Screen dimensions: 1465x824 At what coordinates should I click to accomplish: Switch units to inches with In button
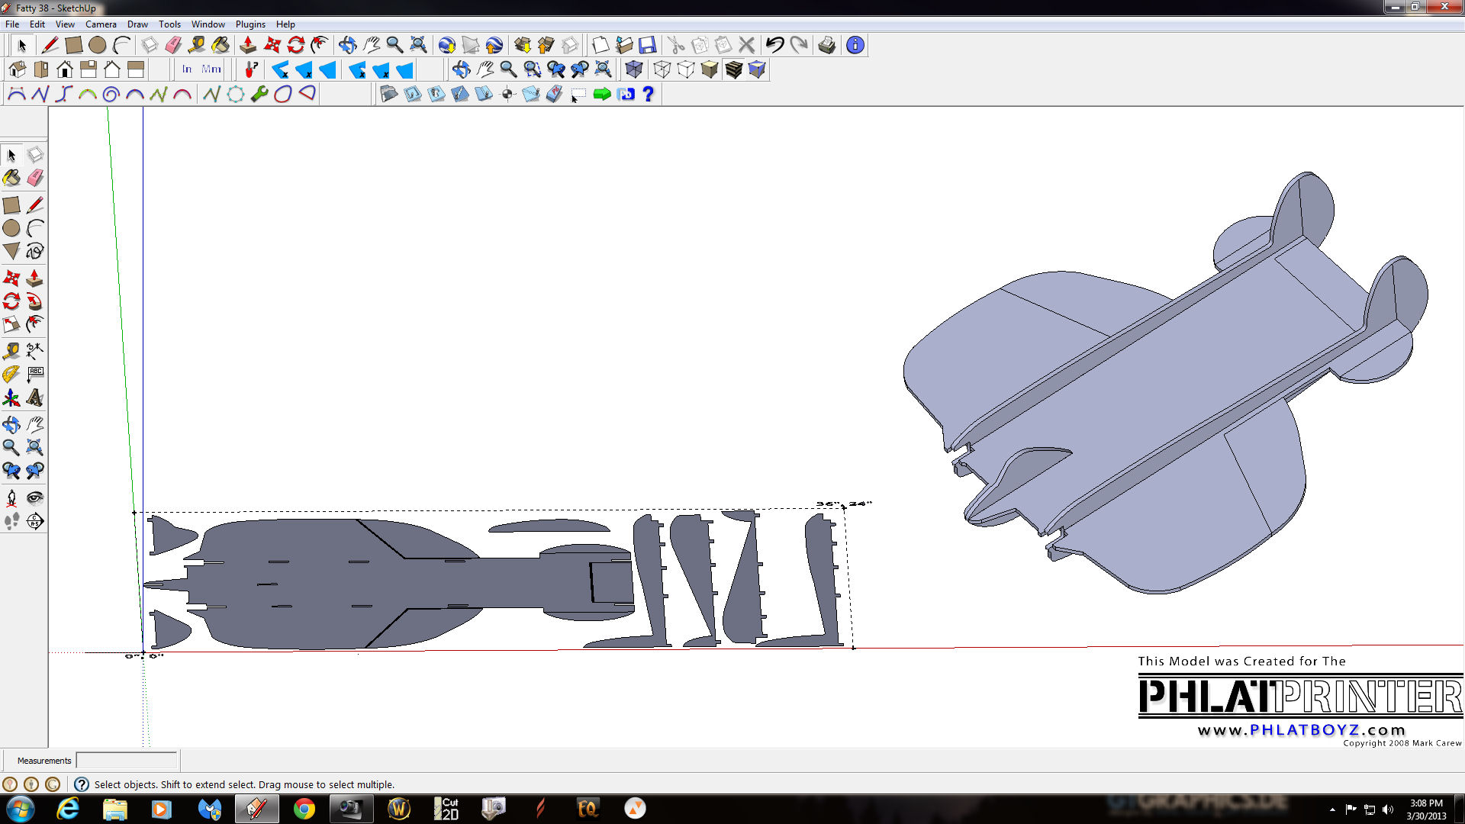coord(187,69)
